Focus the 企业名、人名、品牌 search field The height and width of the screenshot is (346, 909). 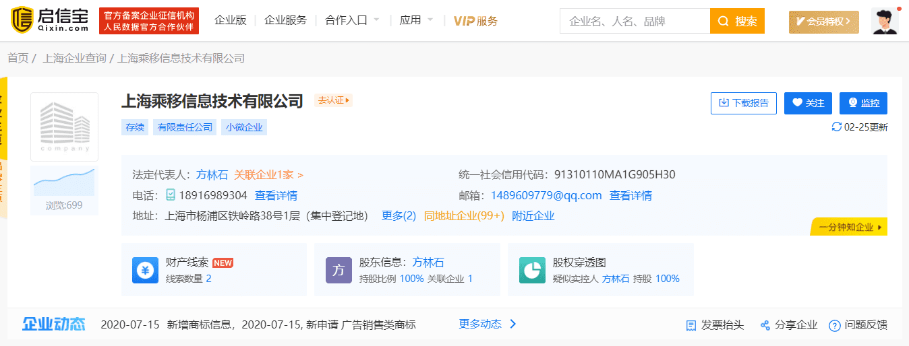coord(635,22)
